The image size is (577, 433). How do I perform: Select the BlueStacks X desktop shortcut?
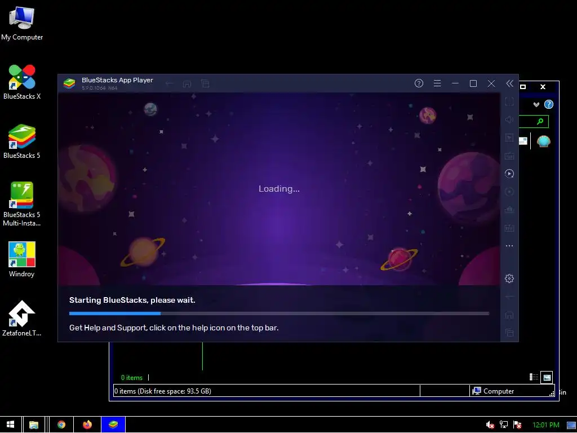(x=22, y=82)
